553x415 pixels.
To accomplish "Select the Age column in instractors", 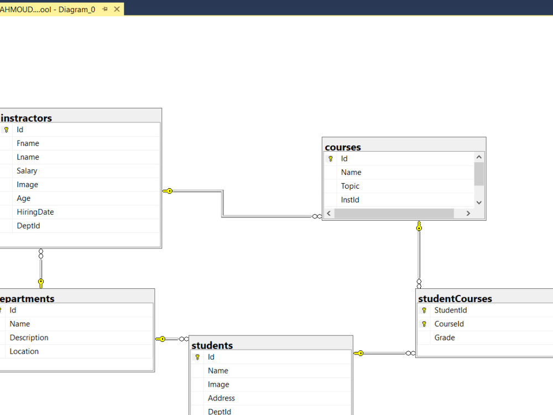I will pyautogui.click(x=80, y=198).
